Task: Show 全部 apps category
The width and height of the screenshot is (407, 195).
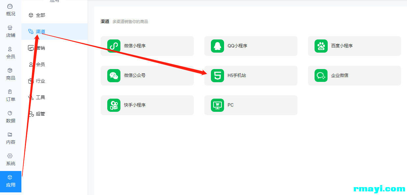Action: (x=55, y=15)
